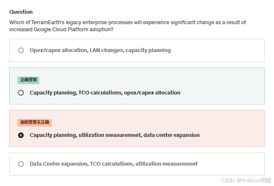Screen dimensions: 274x186
Task: Click answer text "Opex/capex allocation, LAN changes, capacity planning"
Action: [x=100, y=50]
